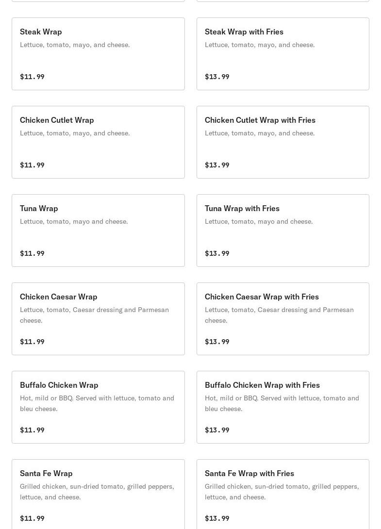This screenshot has width=381, height=529.
Task: Click Buffalo Chicken Wrap's hot, mild, BBQ description
Action: pos(97,403)
